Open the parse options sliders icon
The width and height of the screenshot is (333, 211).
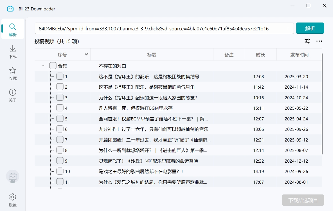pyautogui.click(x=307, y=41)
